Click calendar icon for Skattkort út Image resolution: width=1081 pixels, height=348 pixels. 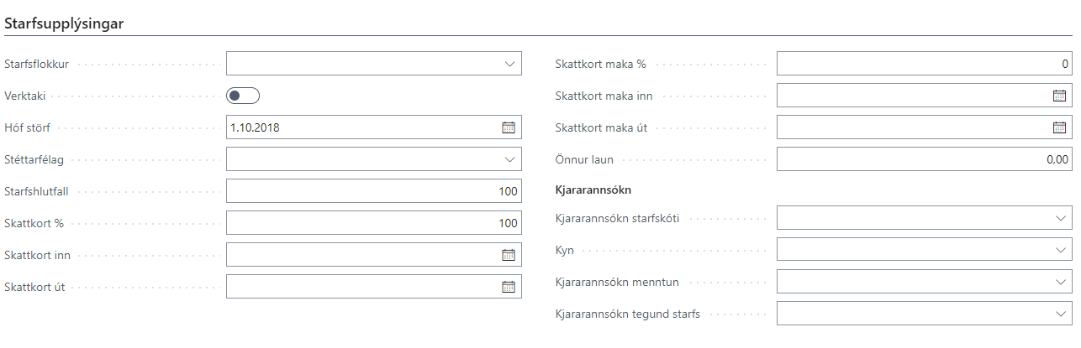tap(508, 287)
